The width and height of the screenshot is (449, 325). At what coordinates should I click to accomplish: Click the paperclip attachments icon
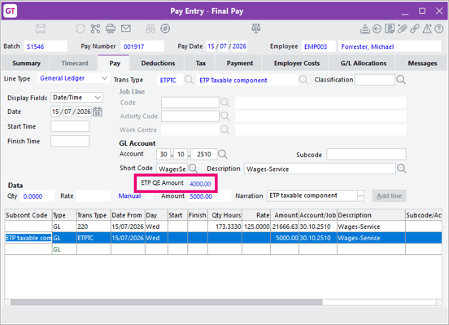click(x=402, y=29)
